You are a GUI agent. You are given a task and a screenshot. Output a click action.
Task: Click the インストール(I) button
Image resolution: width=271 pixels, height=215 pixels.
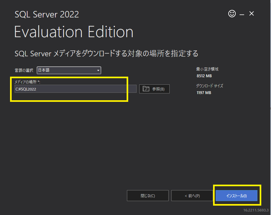(236, 196)
